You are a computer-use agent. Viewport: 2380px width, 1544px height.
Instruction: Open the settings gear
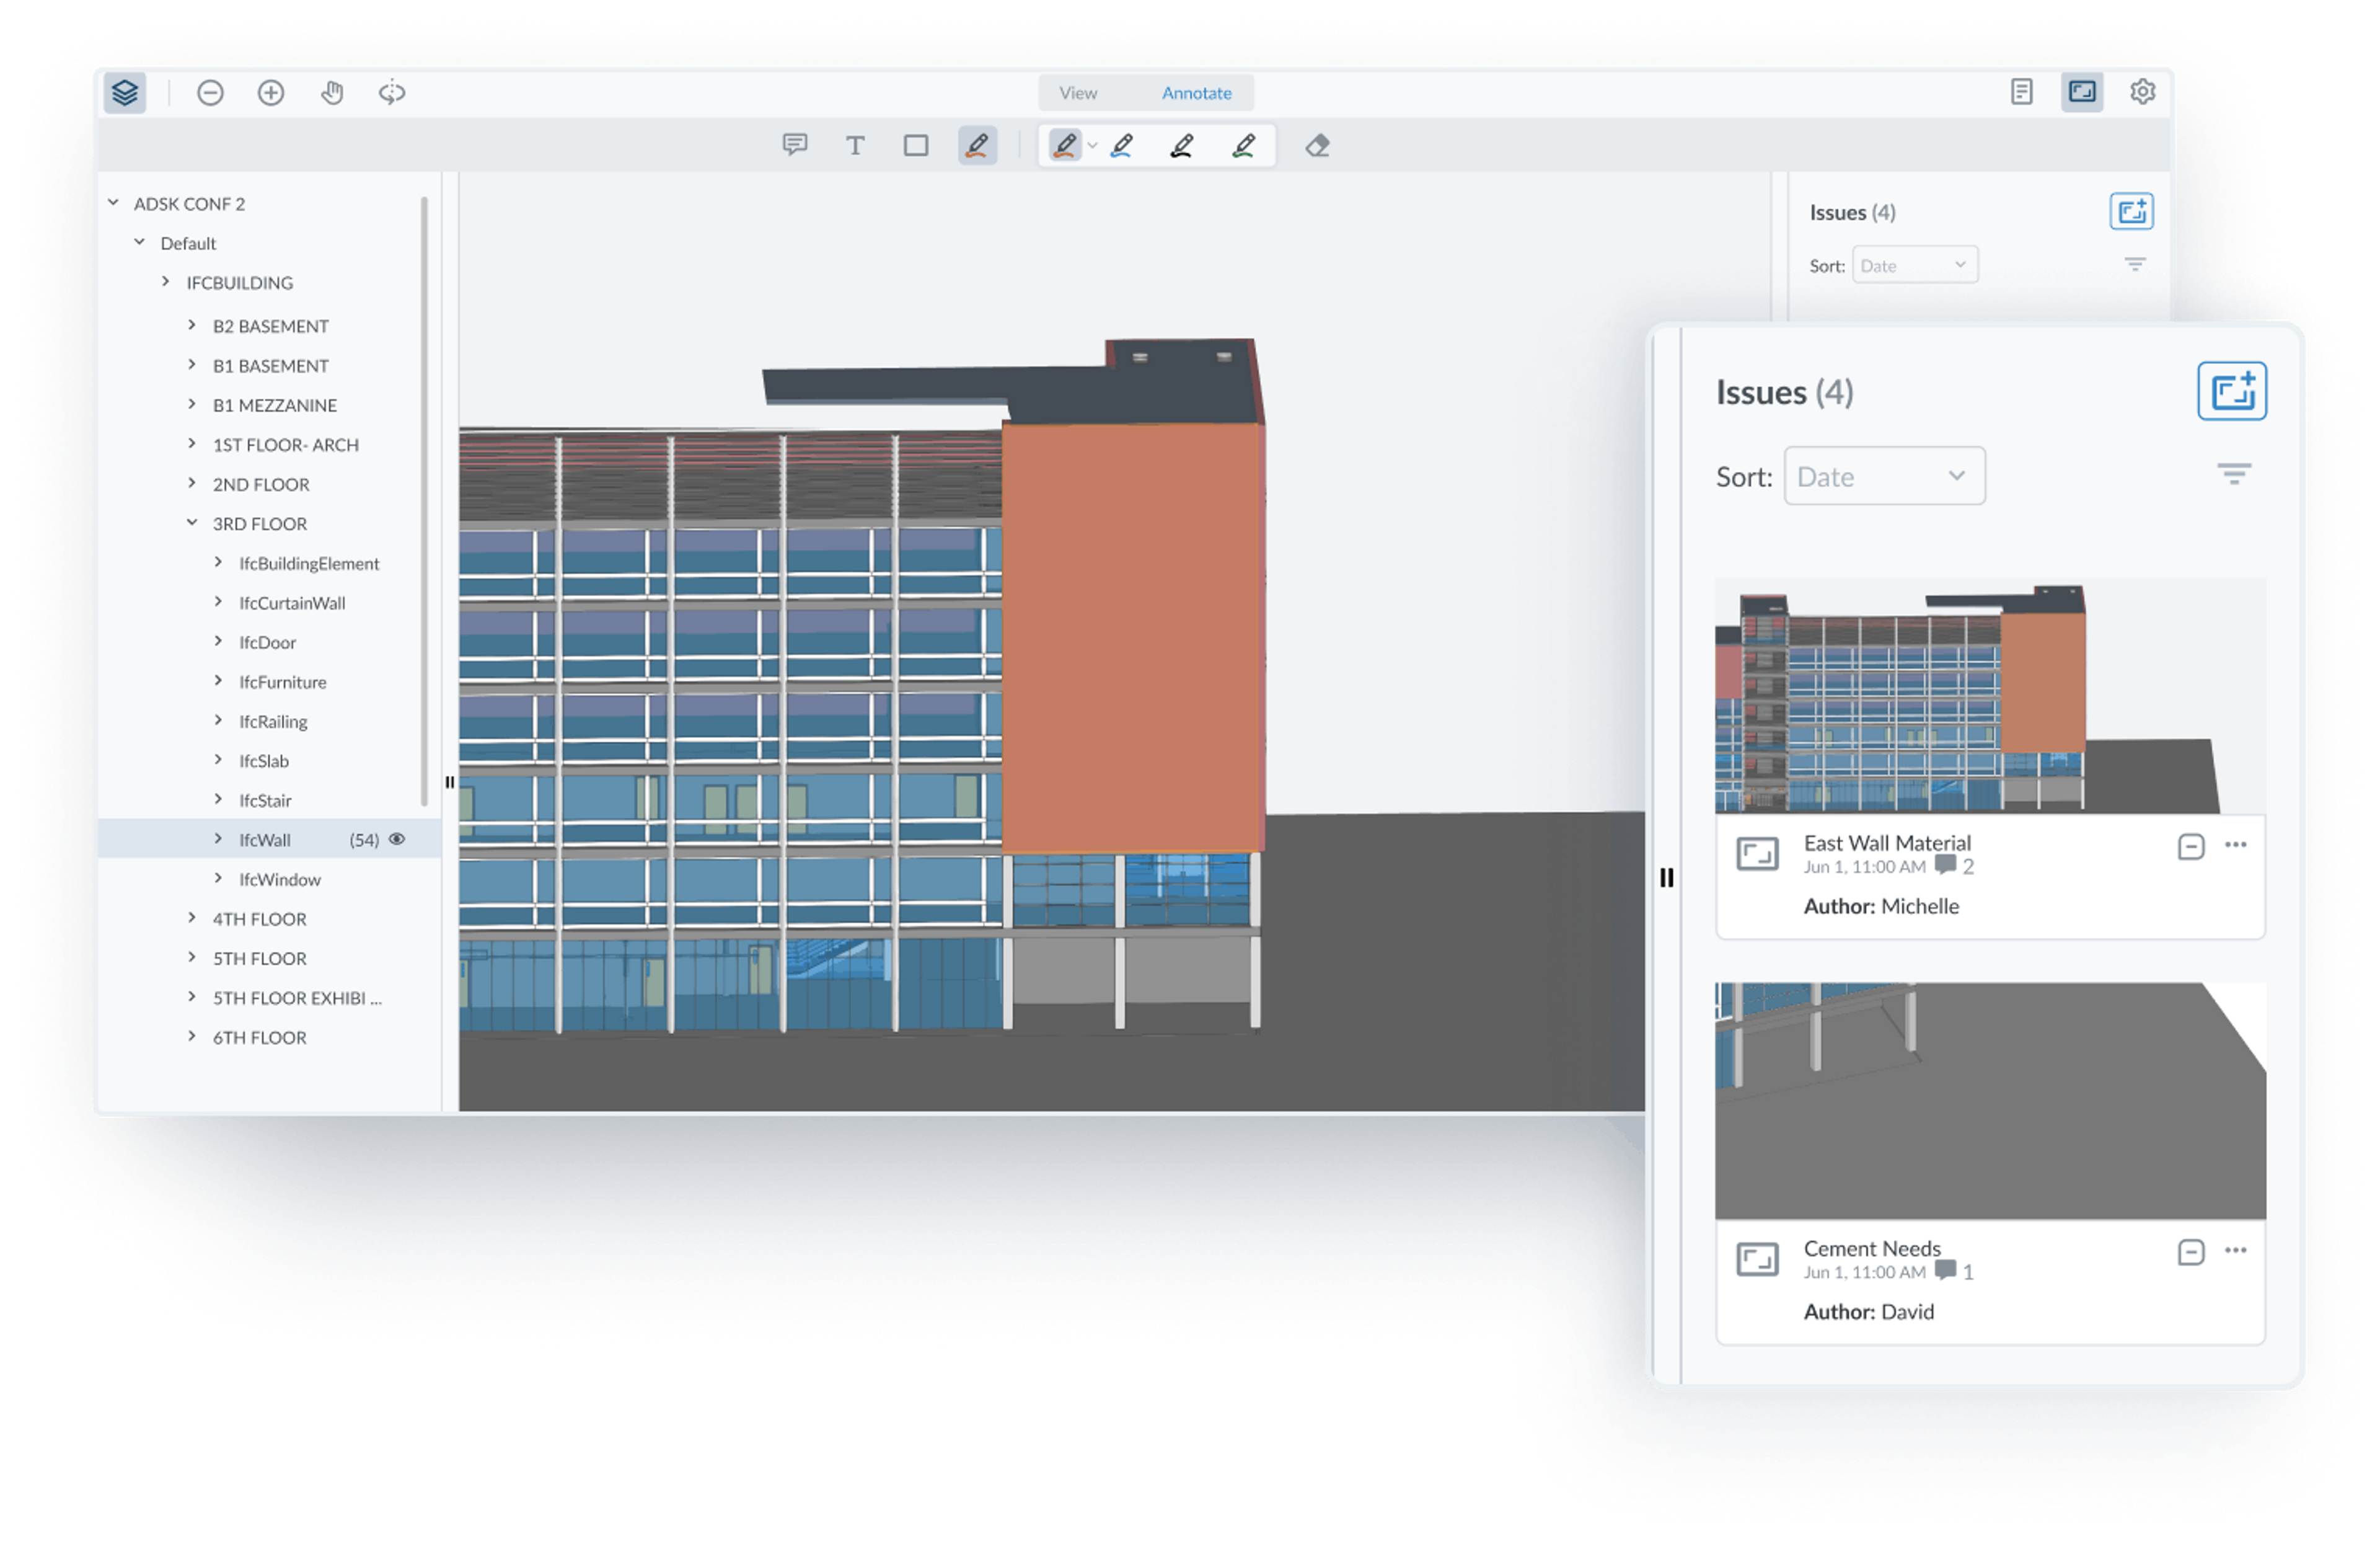coord(2142,92)
